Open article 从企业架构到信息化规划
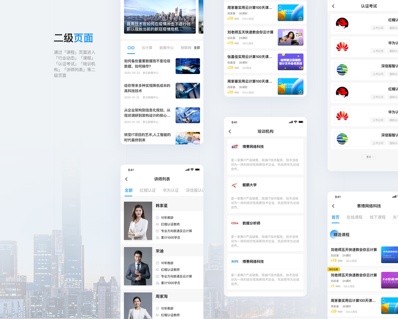Viewport: 398px width, 319px height. [147, 113]
